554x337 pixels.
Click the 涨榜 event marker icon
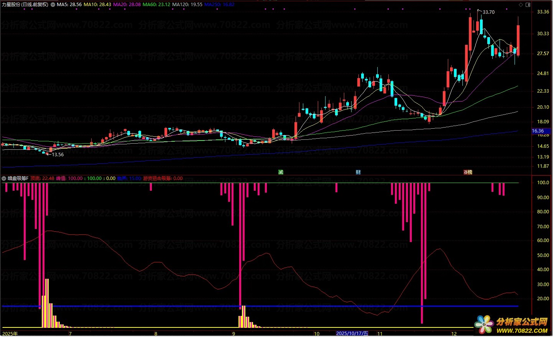click(468, 172)
